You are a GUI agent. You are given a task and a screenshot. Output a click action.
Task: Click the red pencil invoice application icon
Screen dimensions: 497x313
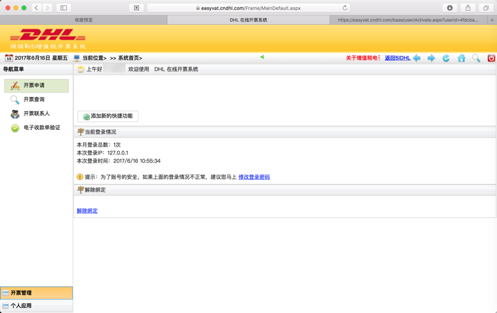coord(15,86)
